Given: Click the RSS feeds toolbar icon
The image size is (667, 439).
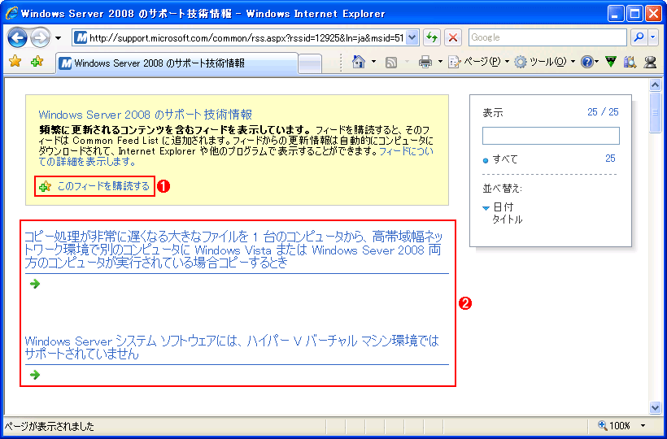Looking at the screenshot, I should point(391,63).
